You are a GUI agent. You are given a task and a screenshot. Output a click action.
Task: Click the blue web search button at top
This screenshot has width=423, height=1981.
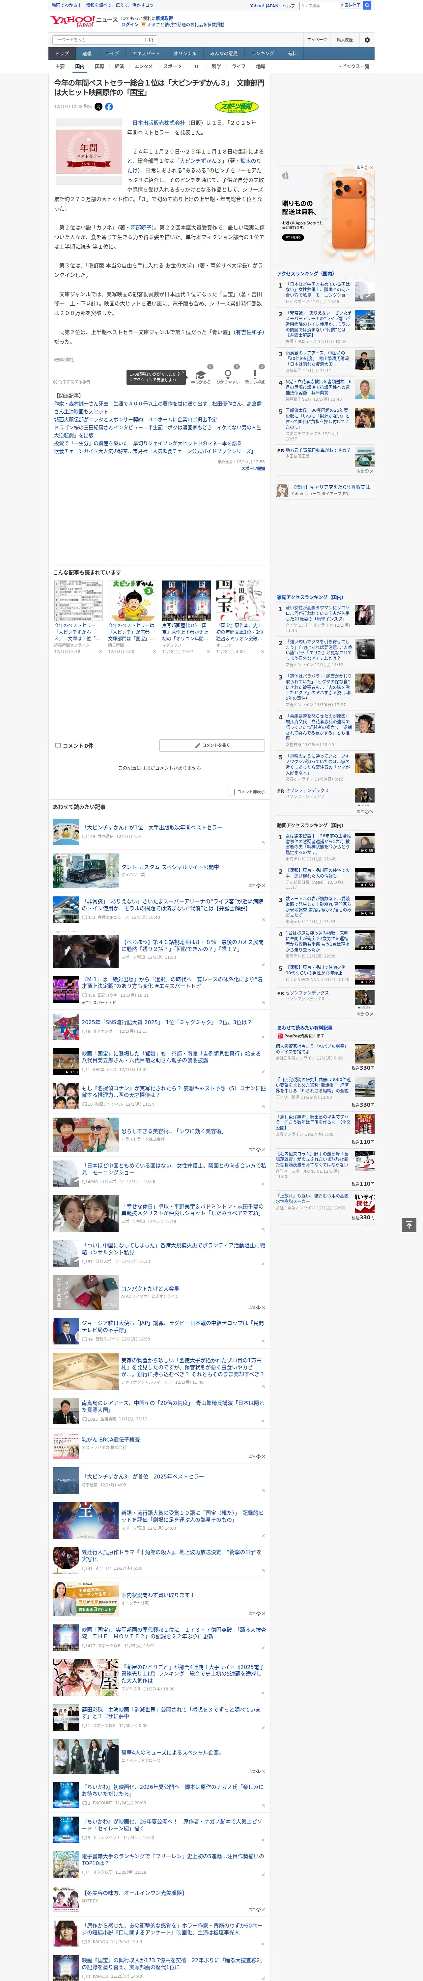(367, 5)
